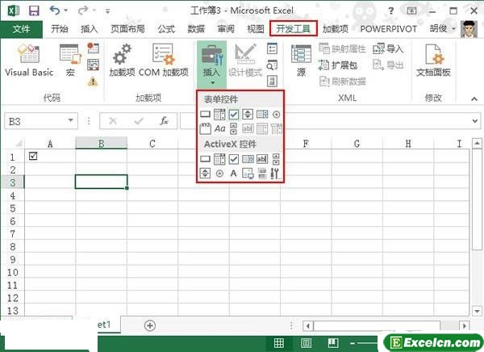This screenshot has width=484, height=352.
Task: Open the 宏 (Macros) dialog
Action: pos(70,59)
